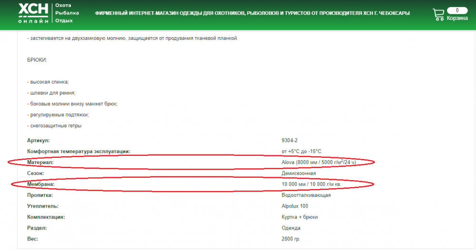Click the Пропитка value Водоотталкивающая
The height and width of the screenshot is (250, 476).
coord(306,195)
